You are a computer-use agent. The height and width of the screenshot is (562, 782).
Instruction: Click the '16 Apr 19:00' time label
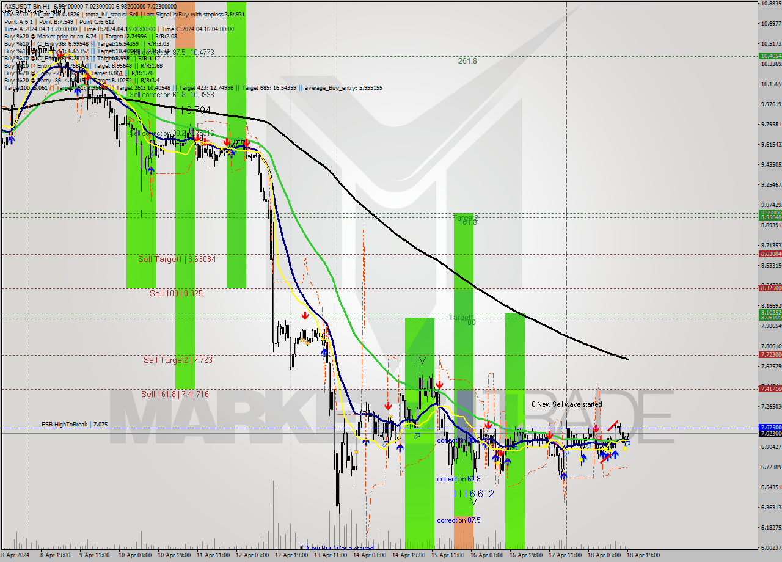526,555
